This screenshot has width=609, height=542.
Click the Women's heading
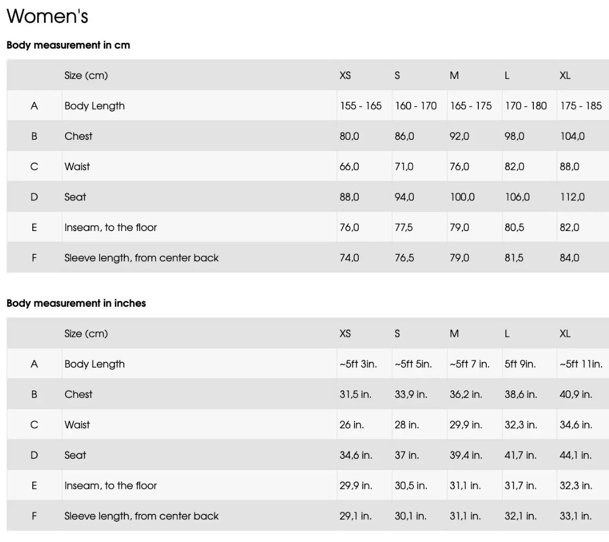coord(48,16)
